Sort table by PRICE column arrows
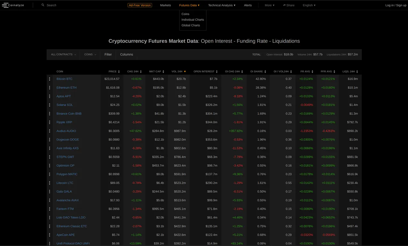 [119, 71]
